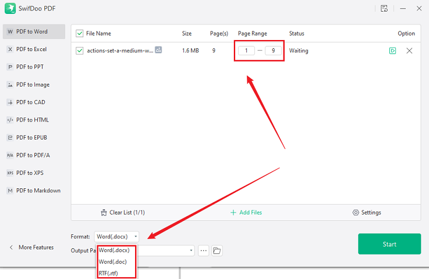429x279 pixels.
Task: Switch to PDF to Image mode
Action: 34,85
